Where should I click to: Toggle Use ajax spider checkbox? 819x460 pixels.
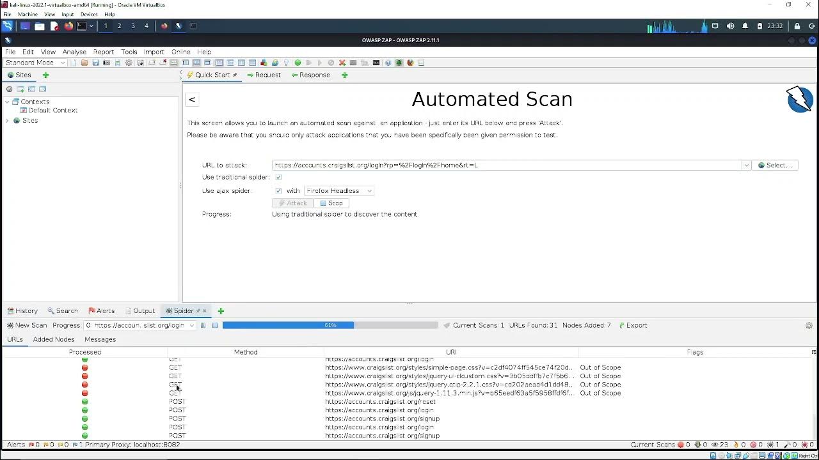point(278,190)
